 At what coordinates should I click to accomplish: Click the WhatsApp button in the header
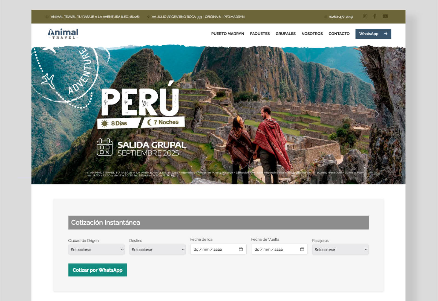(373, 34)
